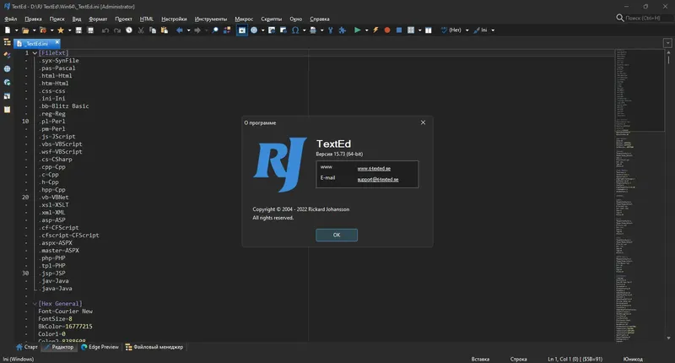Close the О программе dialog
The width and height of the screenshot is (675, 363).
tap(424, 122)
